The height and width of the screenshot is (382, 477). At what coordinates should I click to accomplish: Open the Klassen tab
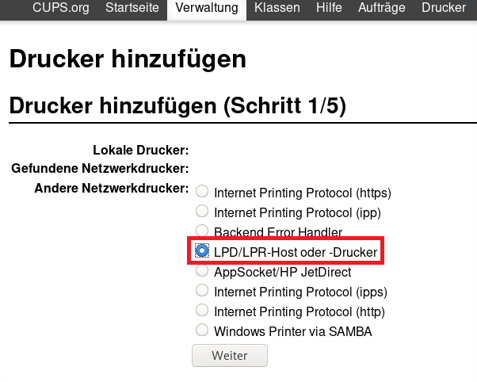pyautogui.click(x=277, y=9)
